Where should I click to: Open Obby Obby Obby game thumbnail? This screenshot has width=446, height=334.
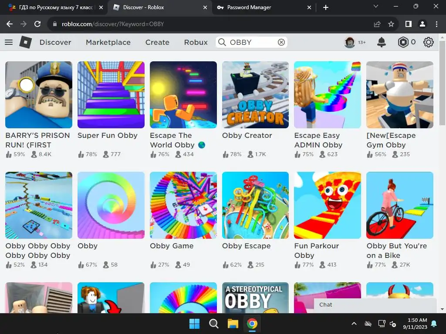(39, 205)
